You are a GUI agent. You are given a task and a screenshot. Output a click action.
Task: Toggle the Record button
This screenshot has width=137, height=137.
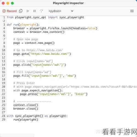coord(10,11)
